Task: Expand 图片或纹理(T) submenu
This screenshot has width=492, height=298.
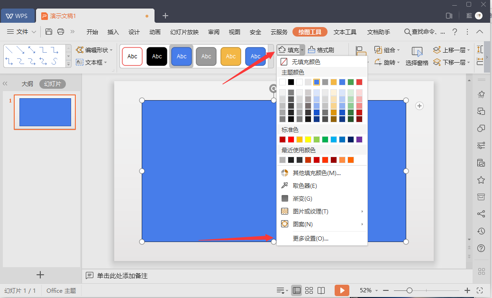Action: pos(322,211)
